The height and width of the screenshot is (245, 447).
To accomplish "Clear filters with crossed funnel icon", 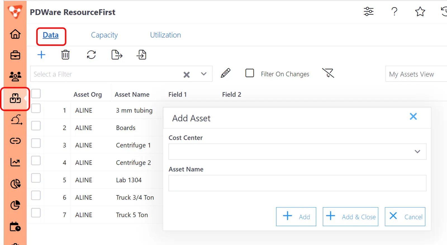I will point(328,73).
